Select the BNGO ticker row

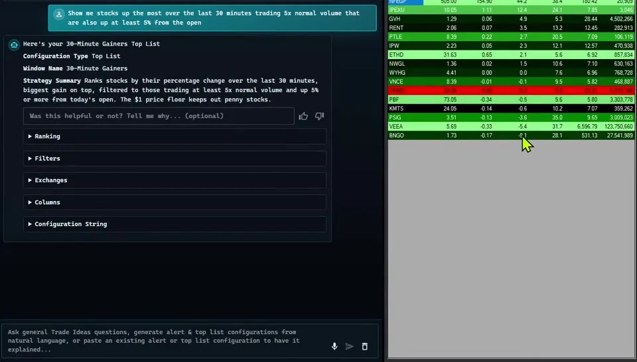(511, 135)
